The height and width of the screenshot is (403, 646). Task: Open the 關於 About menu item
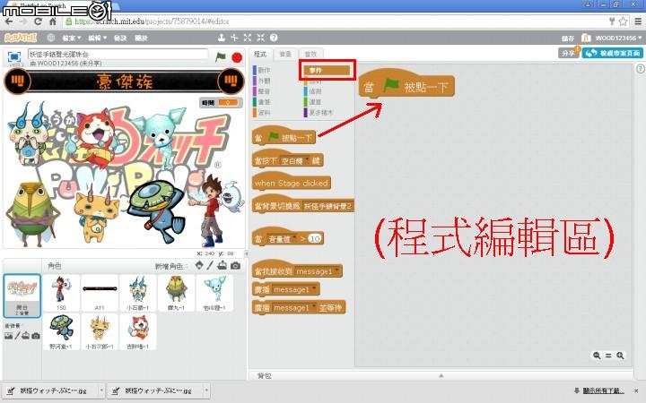(142, 39)
